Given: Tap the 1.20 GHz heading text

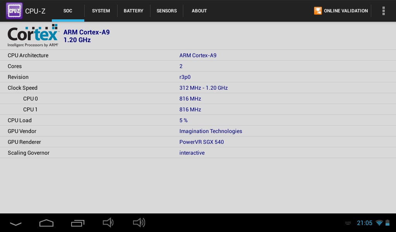Looking at the screenshot, I should pyautogui.click(x=77, y=40).
